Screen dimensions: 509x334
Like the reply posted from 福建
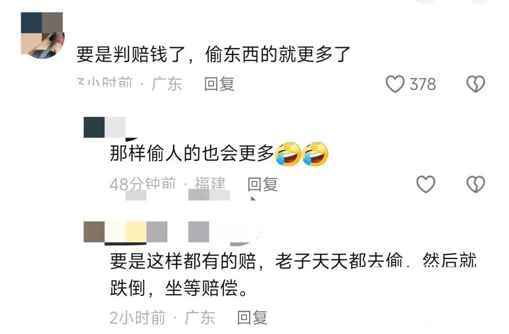(x=426, y=184)
